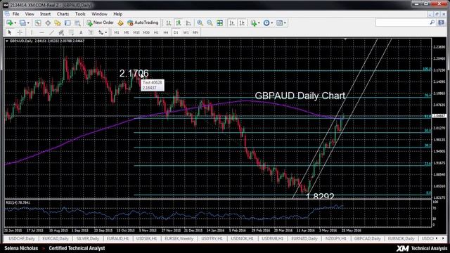Switch timeframe to M1

117,32
